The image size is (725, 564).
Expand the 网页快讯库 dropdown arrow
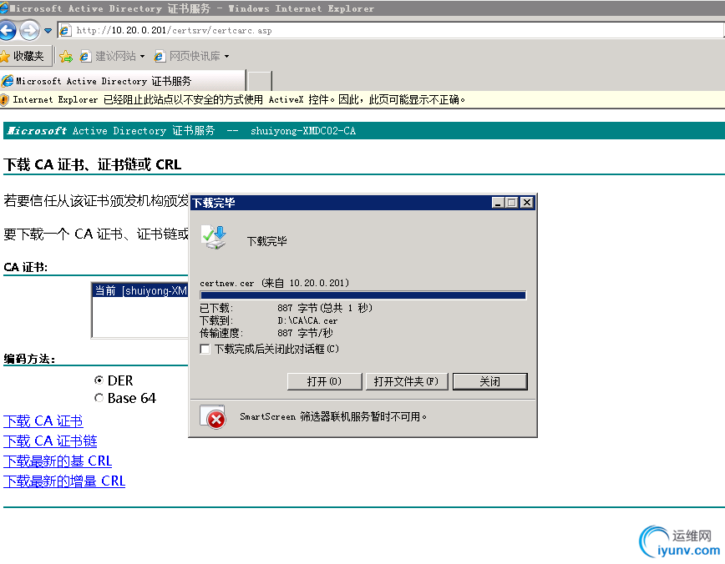(x=226, y=57)
